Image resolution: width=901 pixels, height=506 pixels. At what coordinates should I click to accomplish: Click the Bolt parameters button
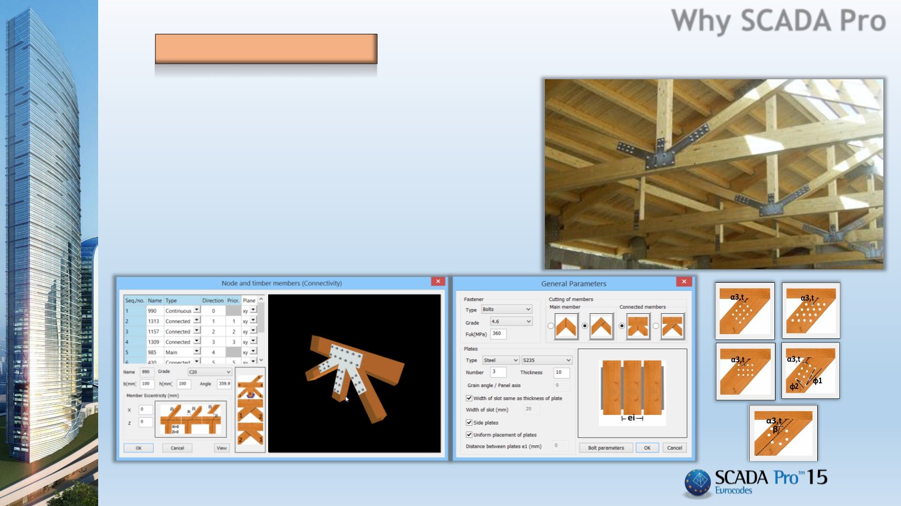(x=606, y=448)
